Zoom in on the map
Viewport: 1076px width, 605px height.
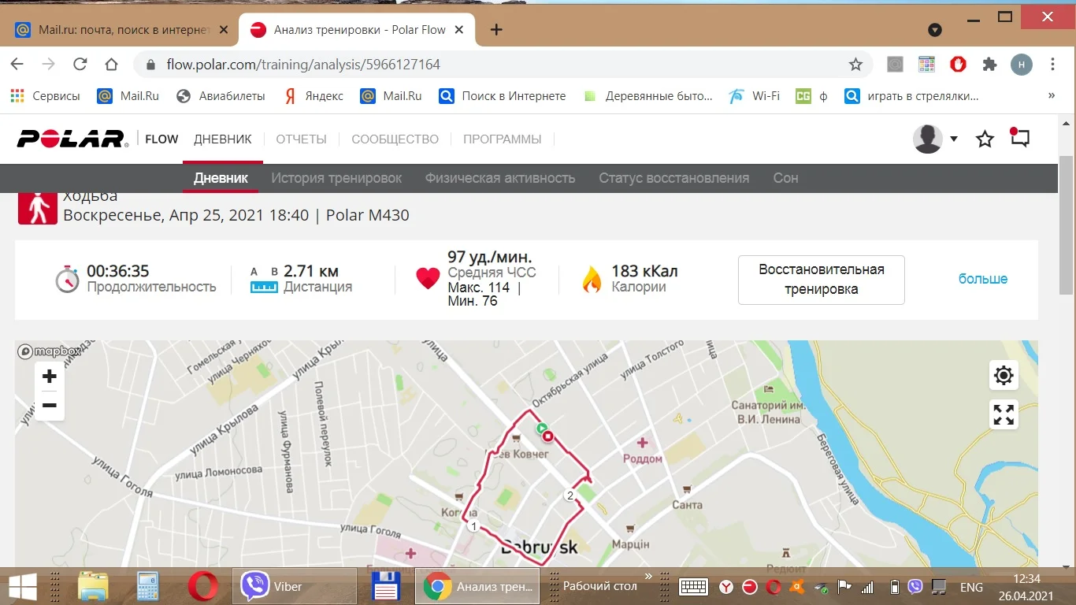pos(49,377)
